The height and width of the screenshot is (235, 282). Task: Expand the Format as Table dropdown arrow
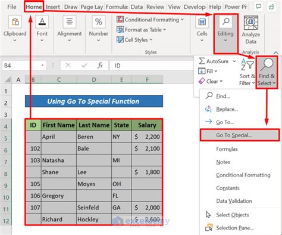pyautogui.click(x=164, y=30)
